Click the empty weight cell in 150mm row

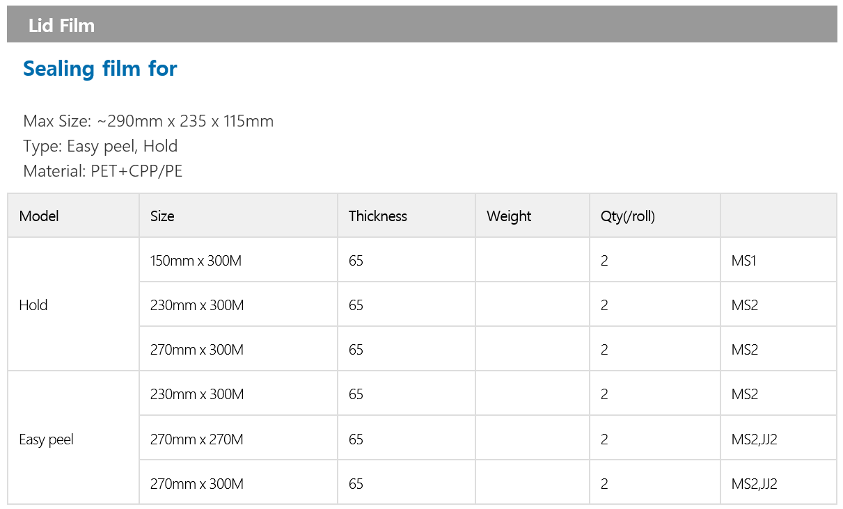533,260
